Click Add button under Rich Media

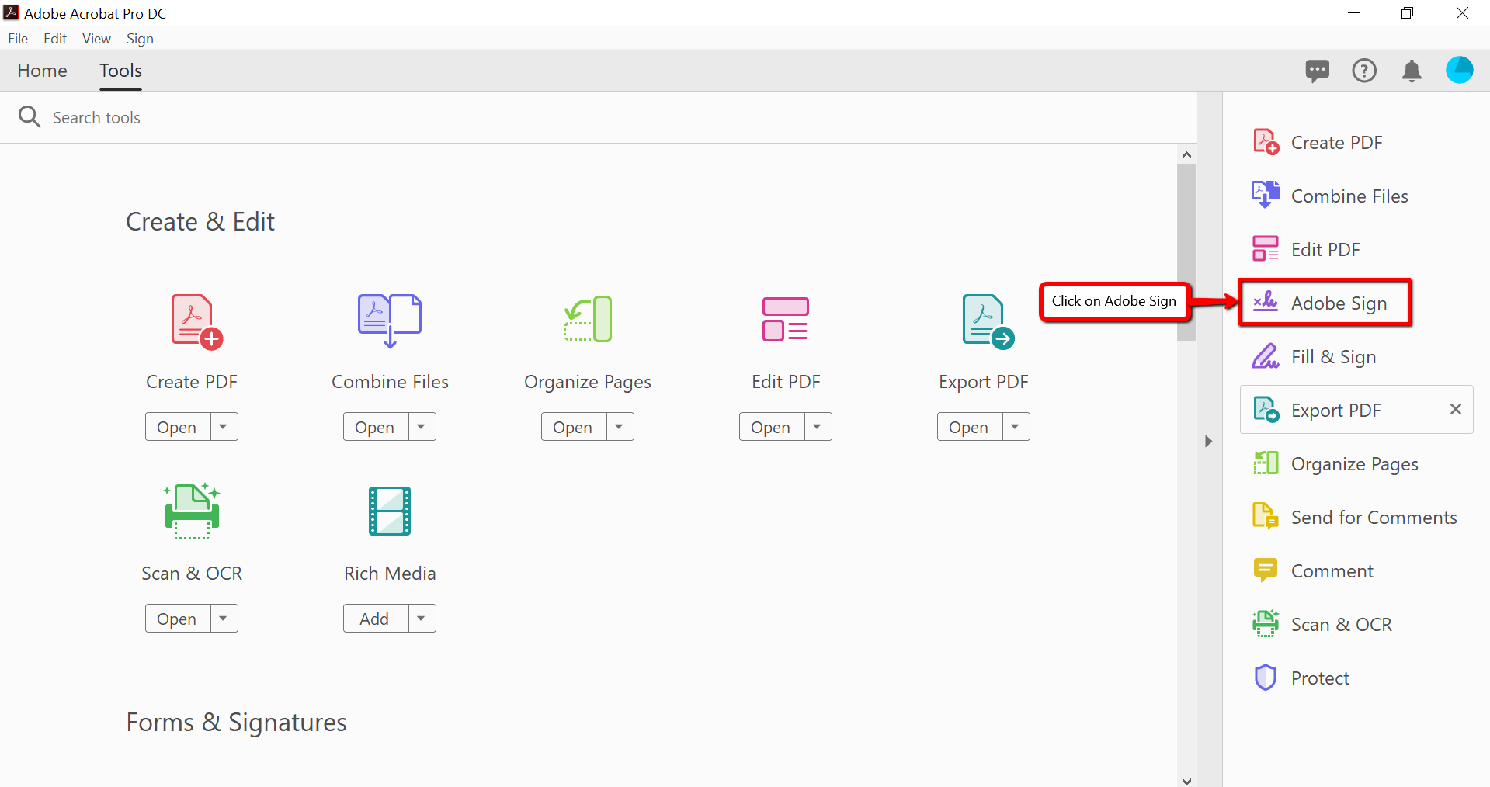(376, 619)
